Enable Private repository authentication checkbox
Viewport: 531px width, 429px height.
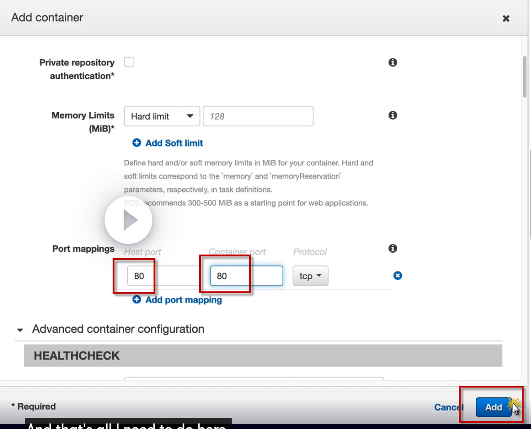pyautogui.click(x=129, y=62)
